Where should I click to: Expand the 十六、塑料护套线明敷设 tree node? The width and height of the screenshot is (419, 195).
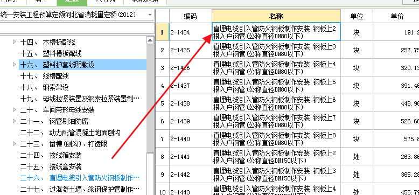tap(15, 65)
